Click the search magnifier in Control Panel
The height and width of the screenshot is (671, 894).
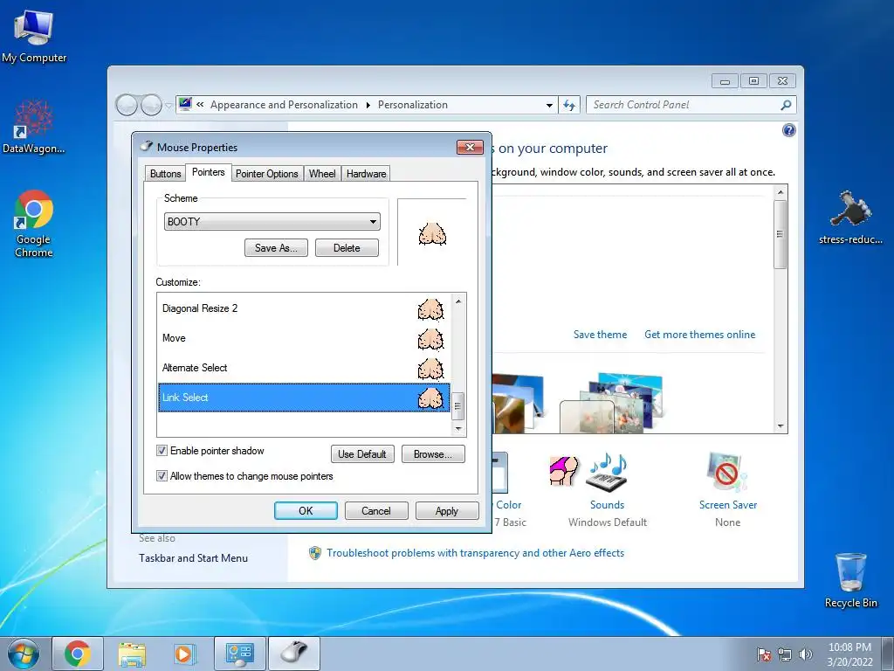click(786, 105)
